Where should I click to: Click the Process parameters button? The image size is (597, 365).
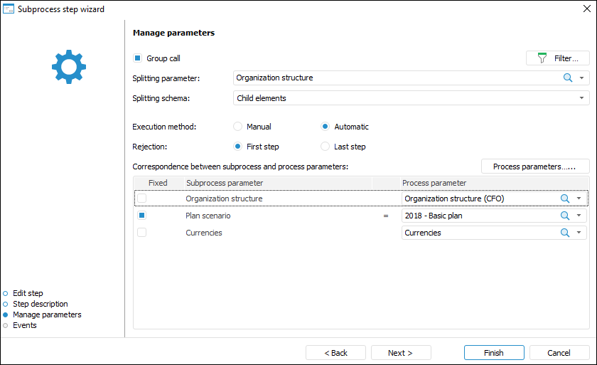(x=535, y=166)
